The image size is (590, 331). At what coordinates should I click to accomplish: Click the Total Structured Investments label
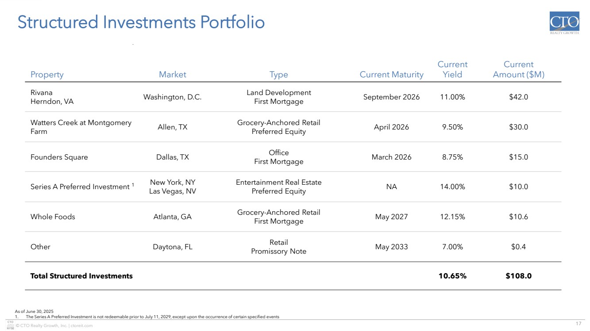pyautogui.click(x=81, y=276)
